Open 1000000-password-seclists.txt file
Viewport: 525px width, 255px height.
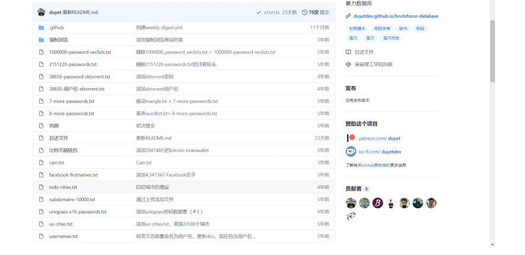[80, 52]
